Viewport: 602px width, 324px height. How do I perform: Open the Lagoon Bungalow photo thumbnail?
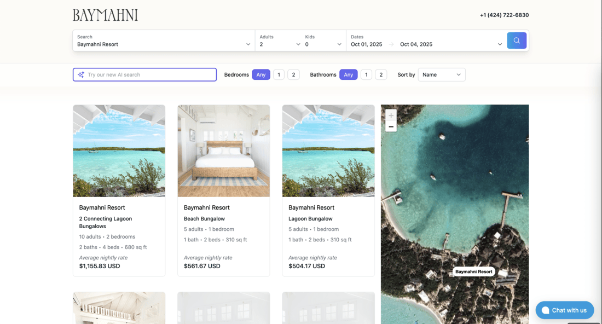328,151
